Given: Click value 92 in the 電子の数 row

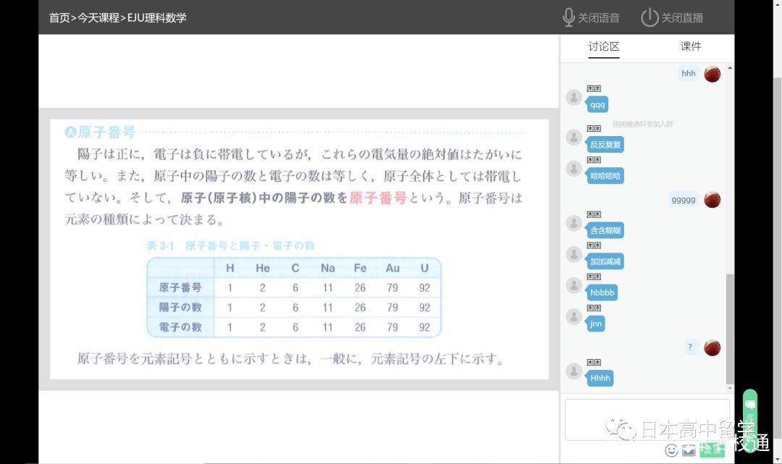Looking at the screenshot, I should click(x=424, y=327).
